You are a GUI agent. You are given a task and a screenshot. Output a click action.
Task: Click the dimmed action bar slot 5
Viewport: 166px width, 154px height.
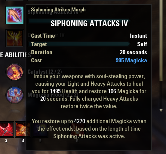(40, 129)
